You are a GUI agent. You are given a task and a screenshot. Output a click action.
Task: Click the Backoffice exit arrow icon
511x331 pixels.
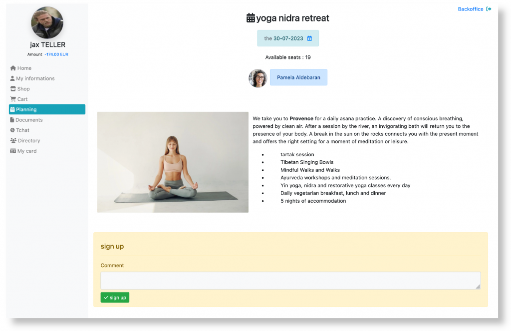[x=489, y=9]
